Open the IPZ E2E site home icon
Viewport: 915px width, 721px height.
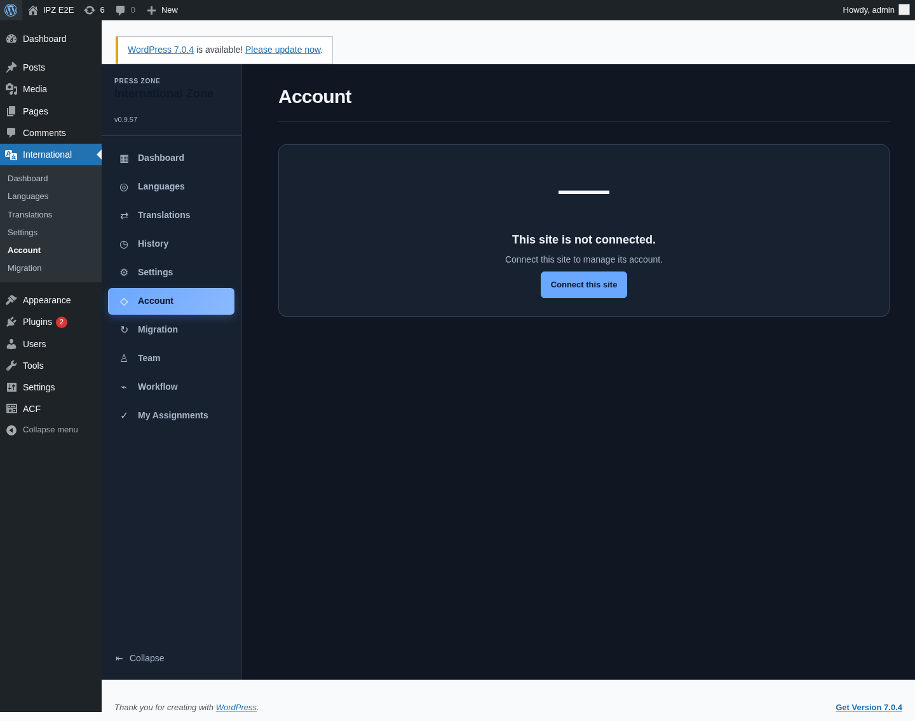point(33,10)
